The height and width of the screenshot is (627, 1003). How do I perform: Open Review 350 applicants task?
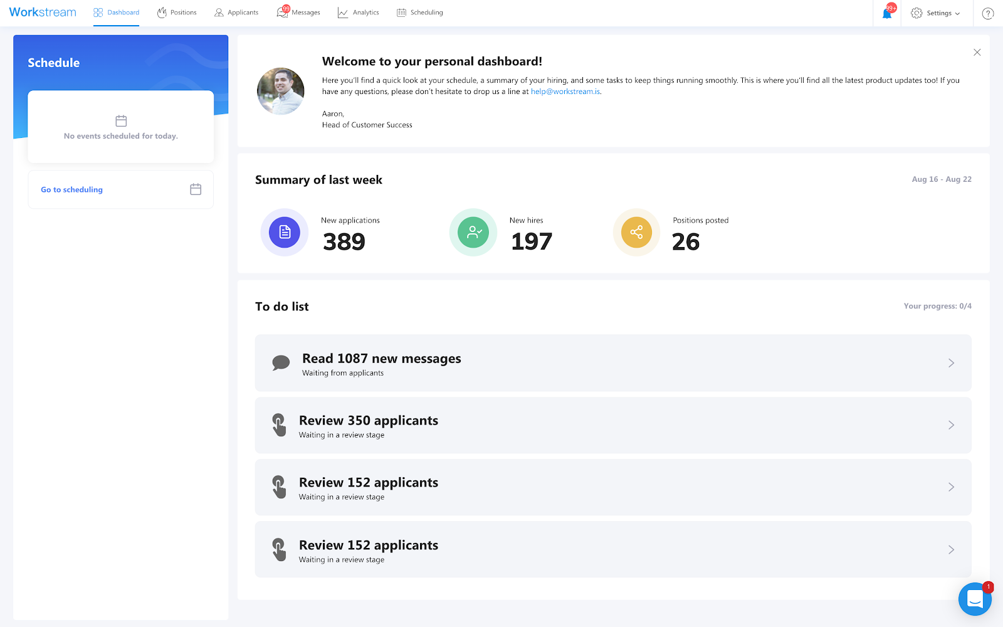[613, 425]
